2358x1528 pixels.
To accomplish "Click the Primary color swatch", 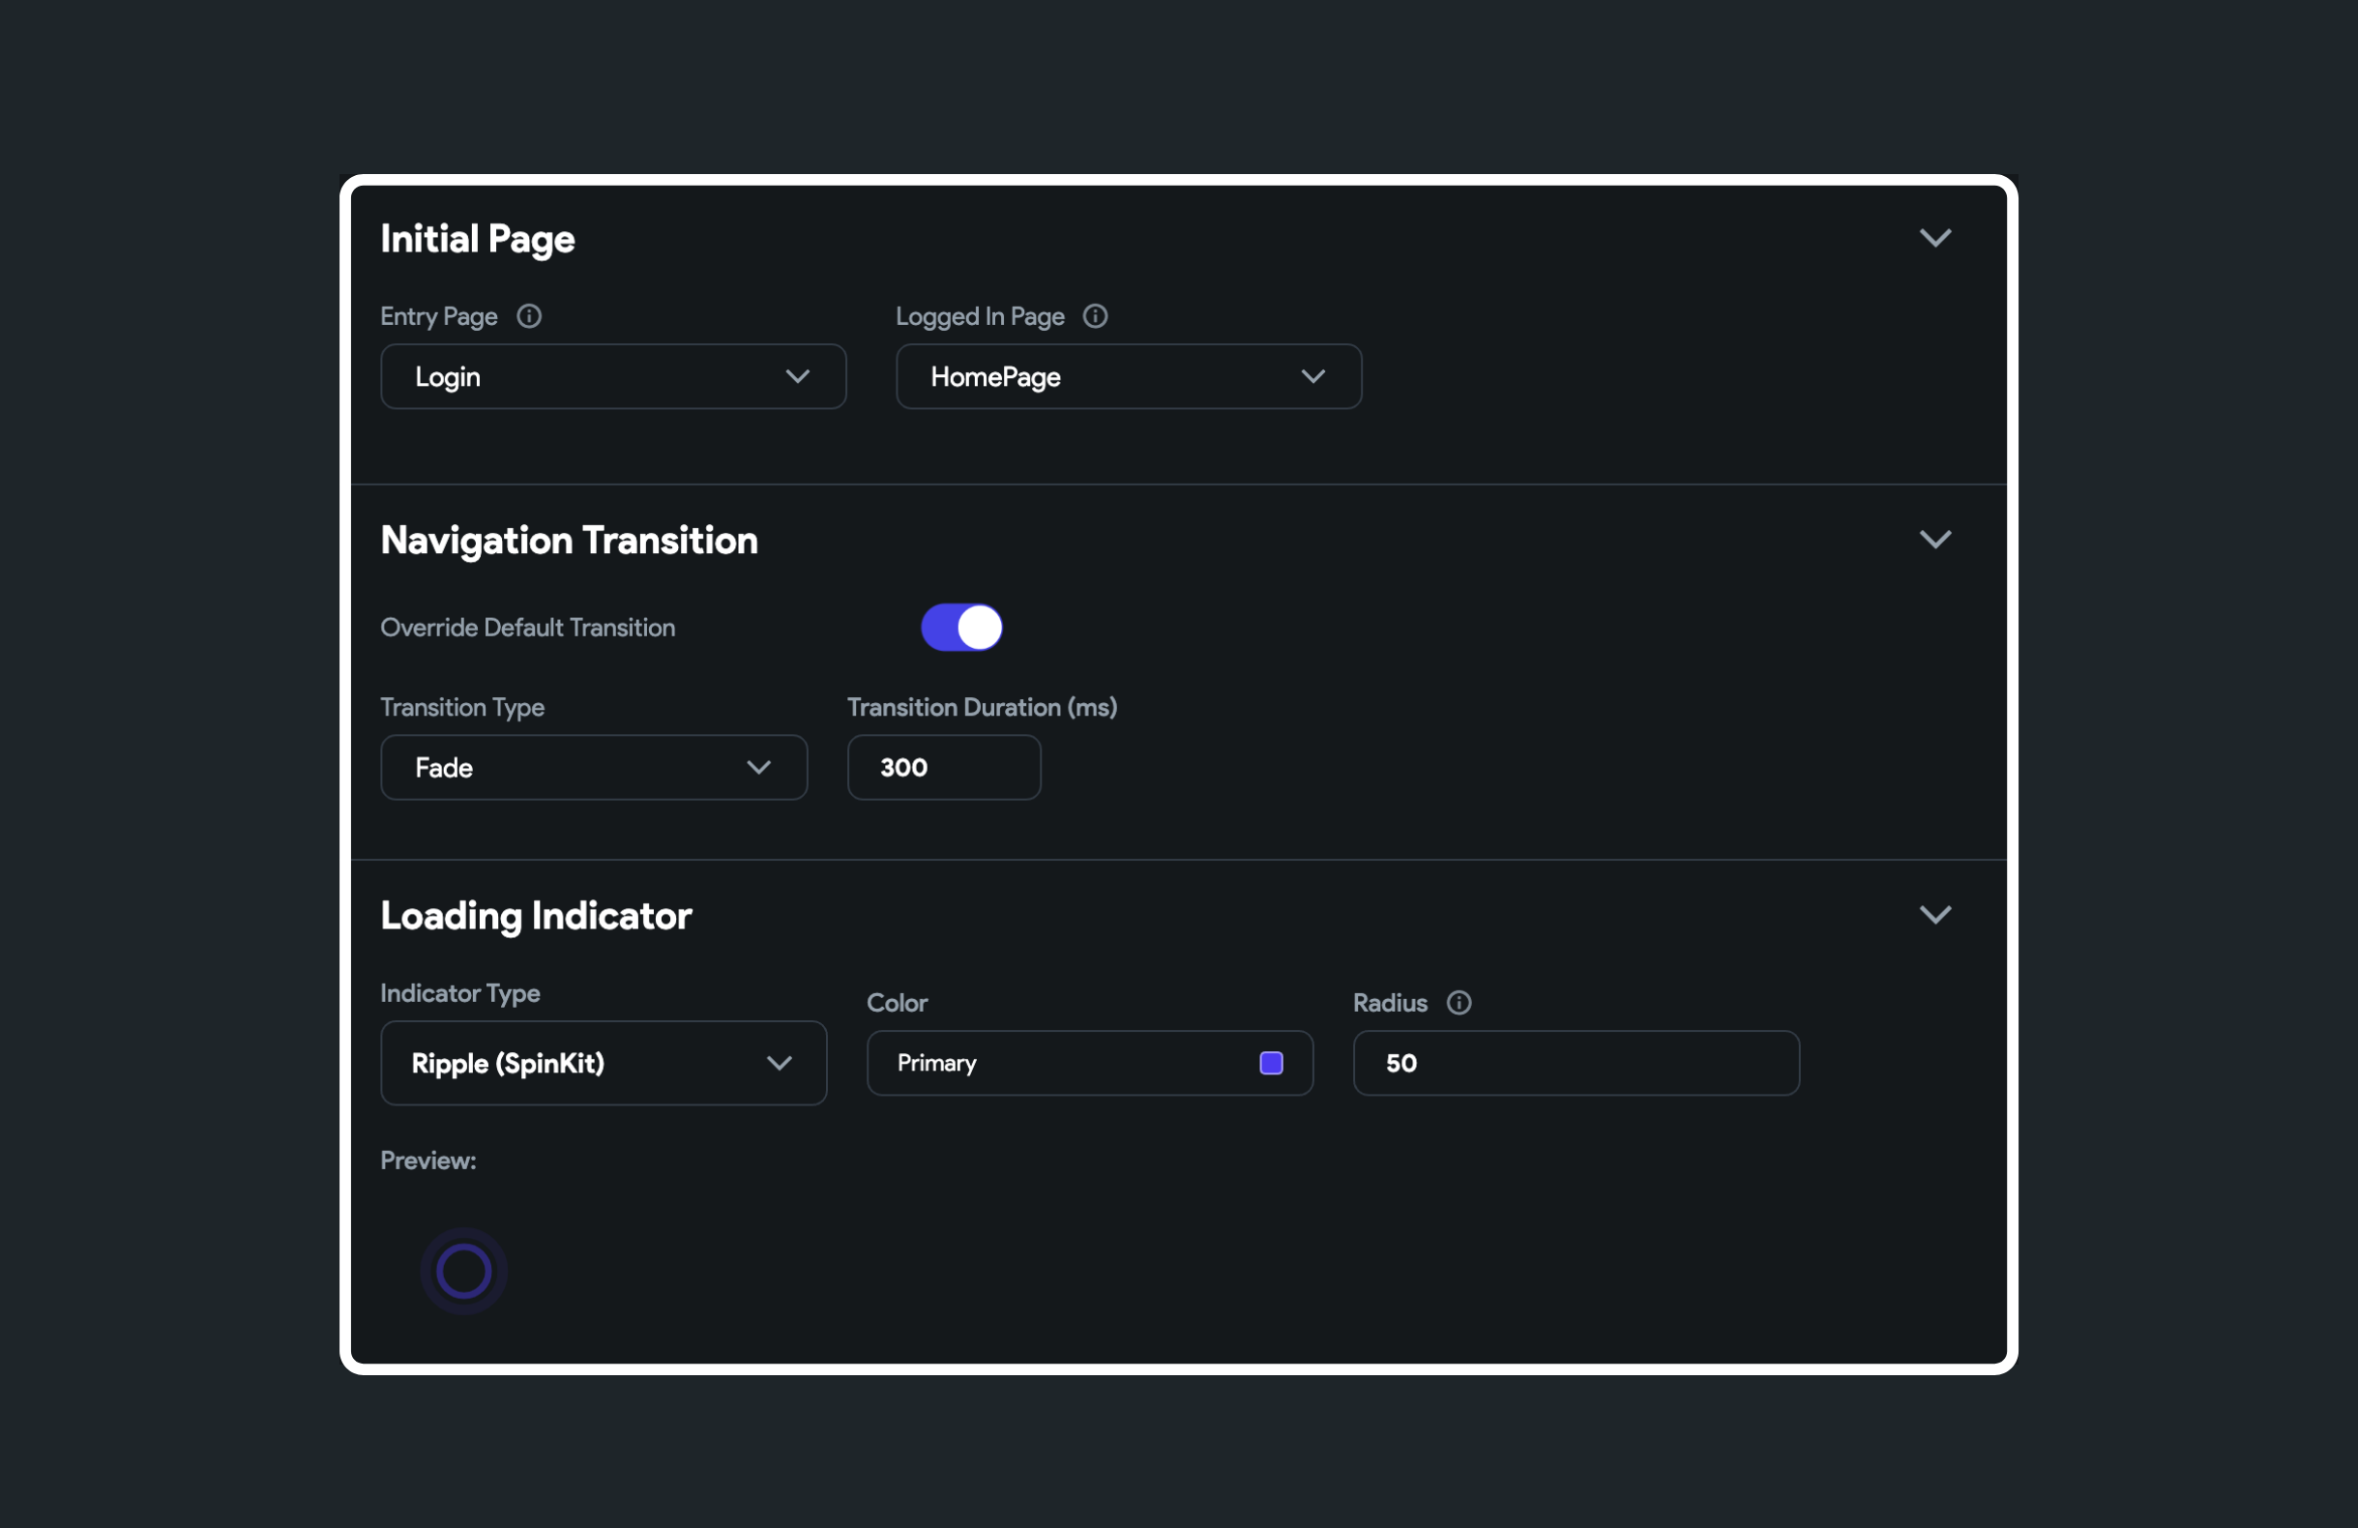I will click(x=1271, y=1063).
